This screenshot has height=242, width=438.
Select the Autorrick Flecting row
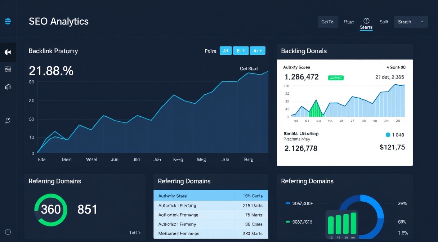pos(211,206)
